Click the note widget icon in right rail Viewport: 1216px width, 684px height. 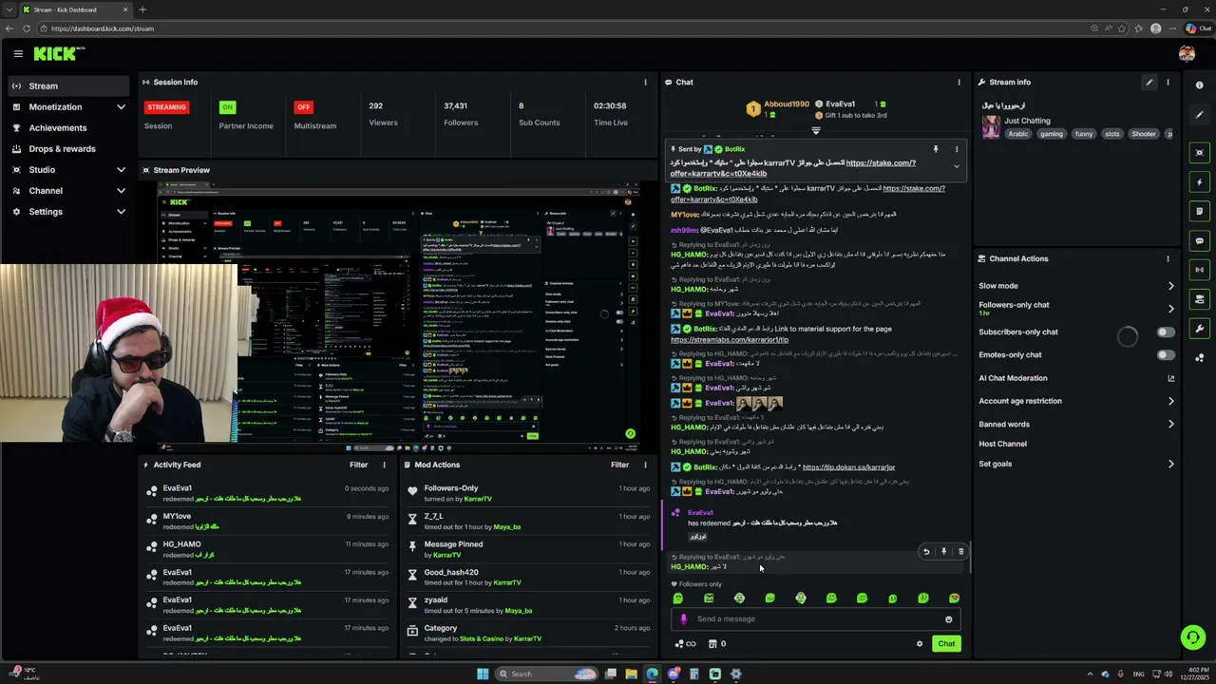[x=1200, y=211]
